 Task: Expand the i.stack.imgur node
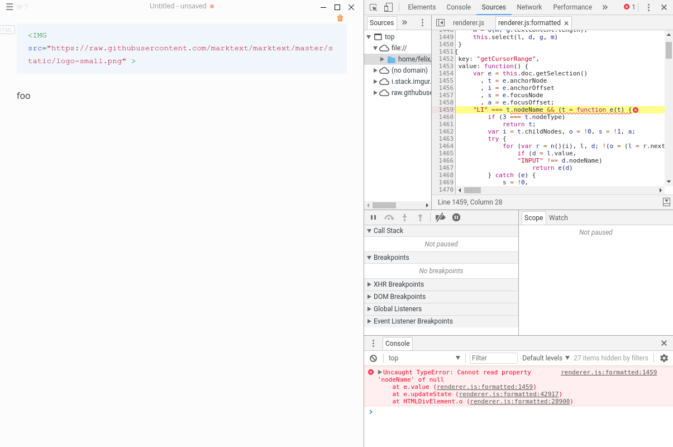(376, 82)
